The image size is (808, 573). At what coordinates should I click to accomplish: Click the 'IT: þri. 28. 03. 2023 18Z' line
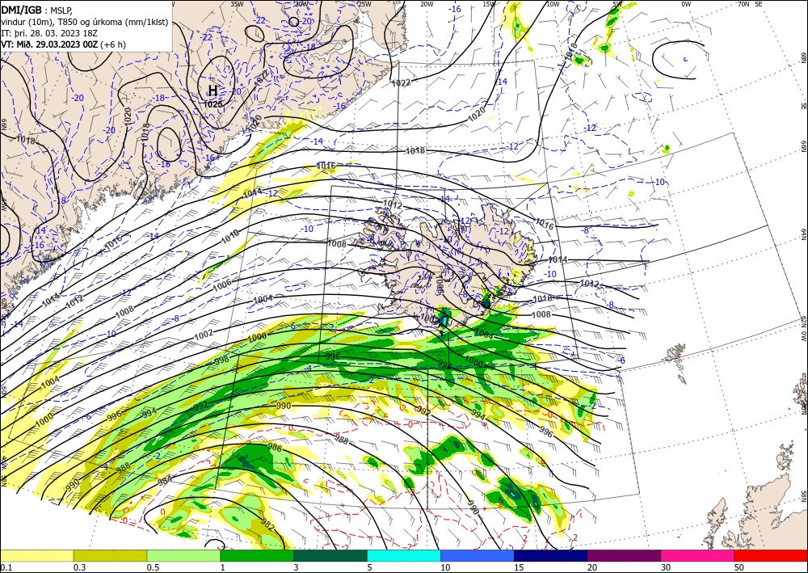[x=49, y=32]
